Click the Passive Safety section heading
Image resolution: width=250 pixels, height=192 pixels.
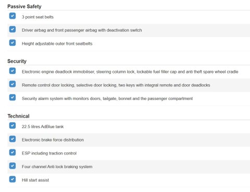click(24, 7)
